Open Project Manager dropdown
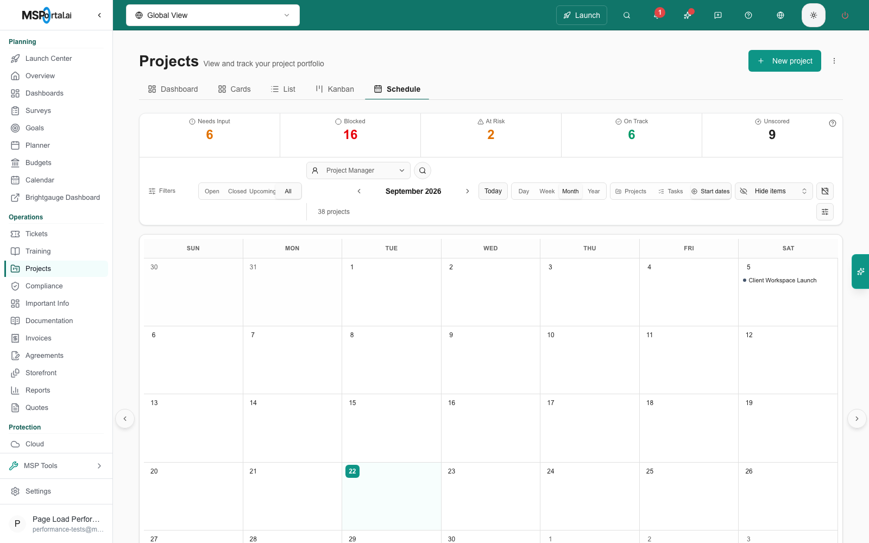869x543 pixels. click(358, 171)
